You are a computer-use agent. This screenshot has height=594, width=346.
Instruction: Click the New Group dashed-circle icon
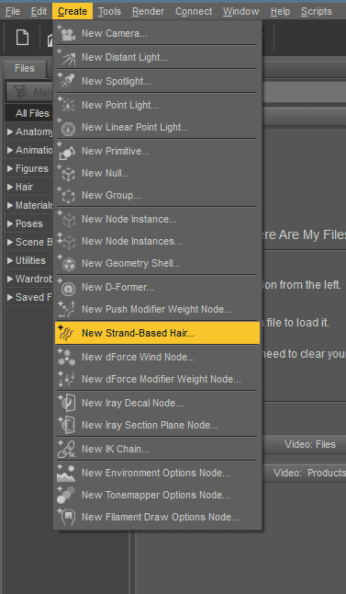[67, 196]
